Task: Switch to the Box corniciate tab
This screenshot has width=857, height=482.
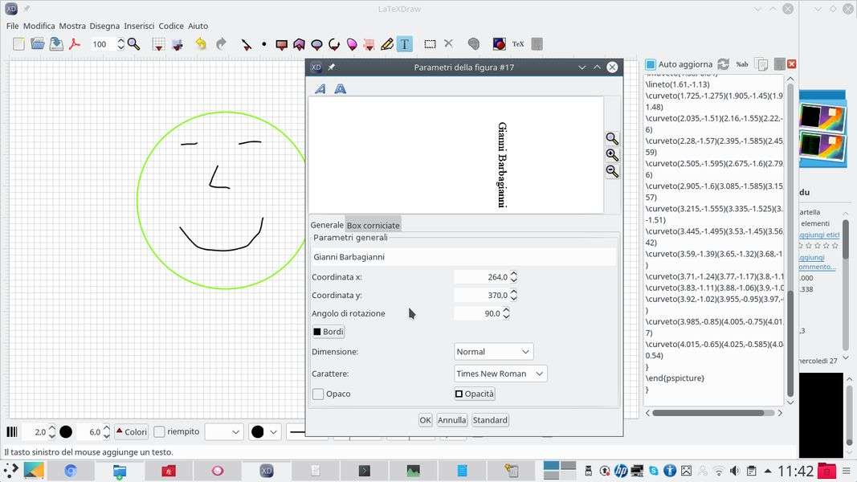Action: pos(373,226)
